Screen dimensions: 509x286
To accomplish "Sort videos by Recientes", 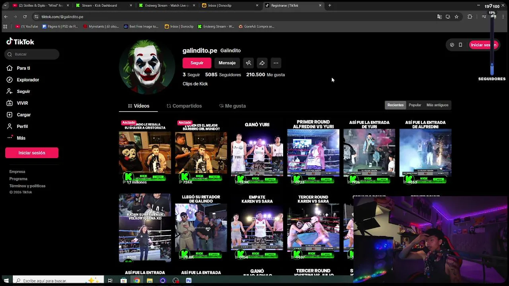I will point(395,105).
